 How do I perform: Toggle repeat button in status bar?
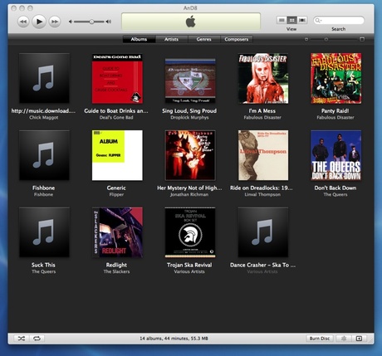click(x=37, y=339)
